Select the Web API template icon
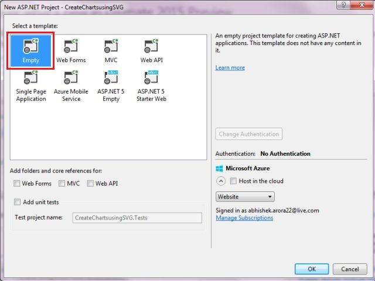Viewport: 375px width, 281px height. [x=151, y=46]
